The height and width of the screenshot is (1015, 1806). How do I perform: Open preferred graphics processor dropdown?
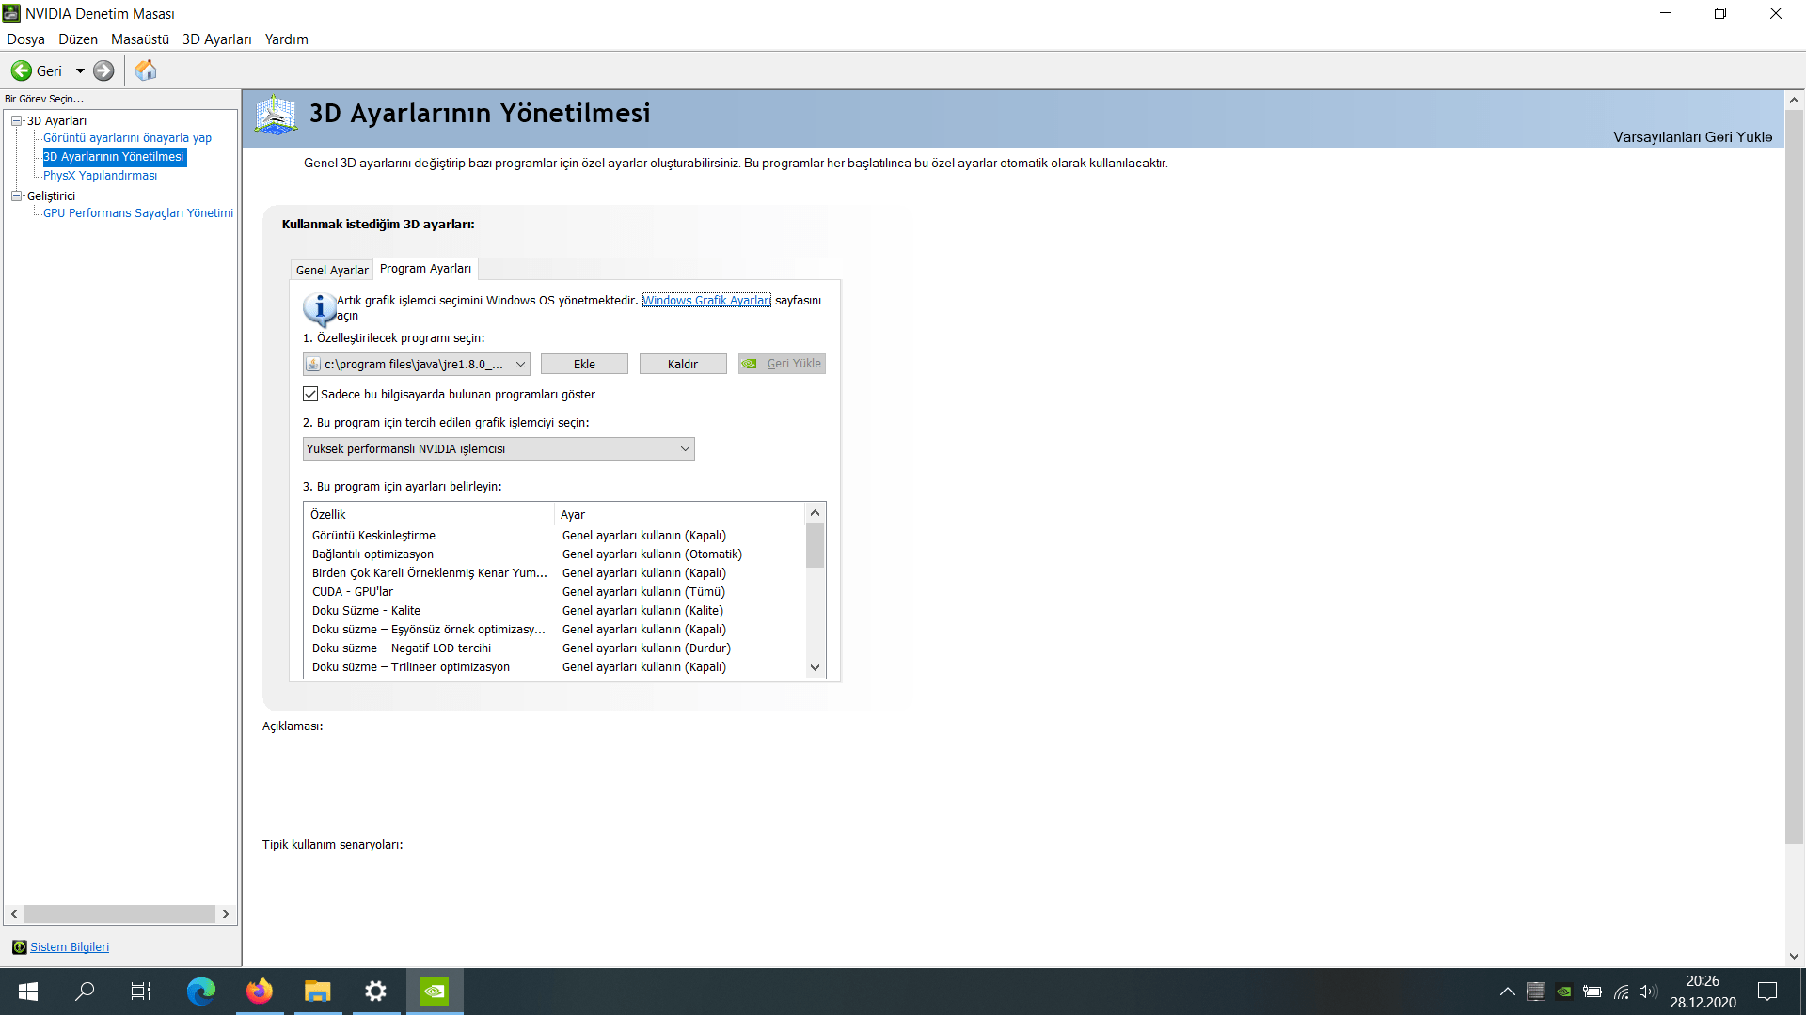(685, 448)
